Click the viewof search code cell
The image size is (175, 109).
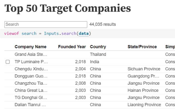point(48,34)
